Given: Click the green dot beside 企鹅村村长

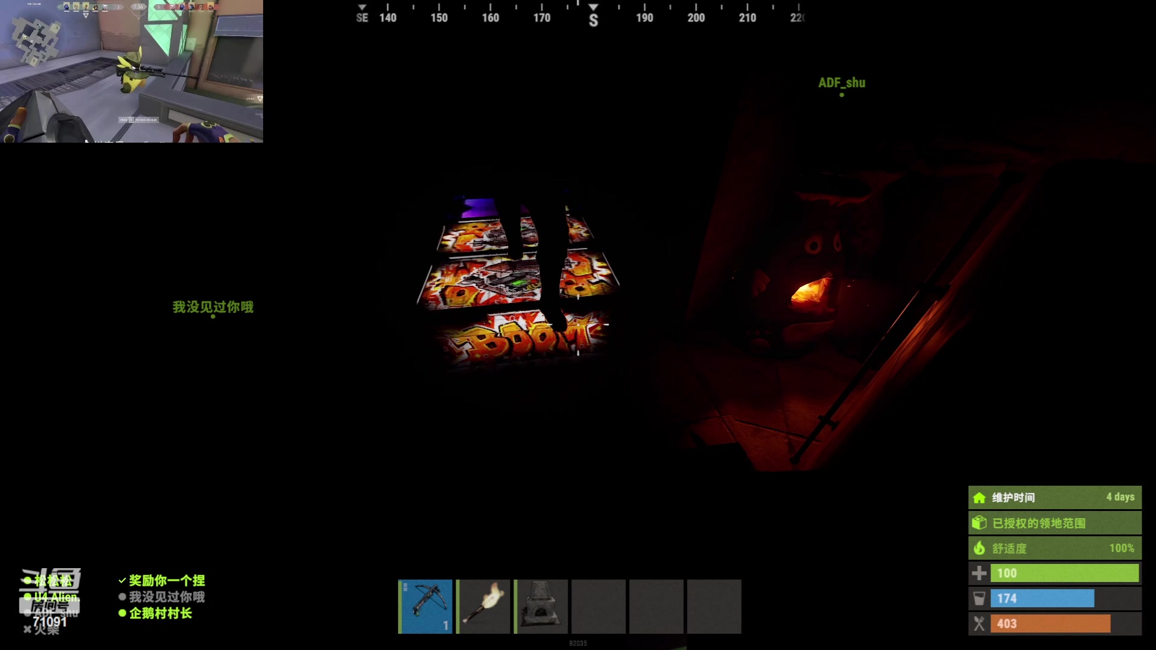Looking at the screenshot, I should [122, 613].
